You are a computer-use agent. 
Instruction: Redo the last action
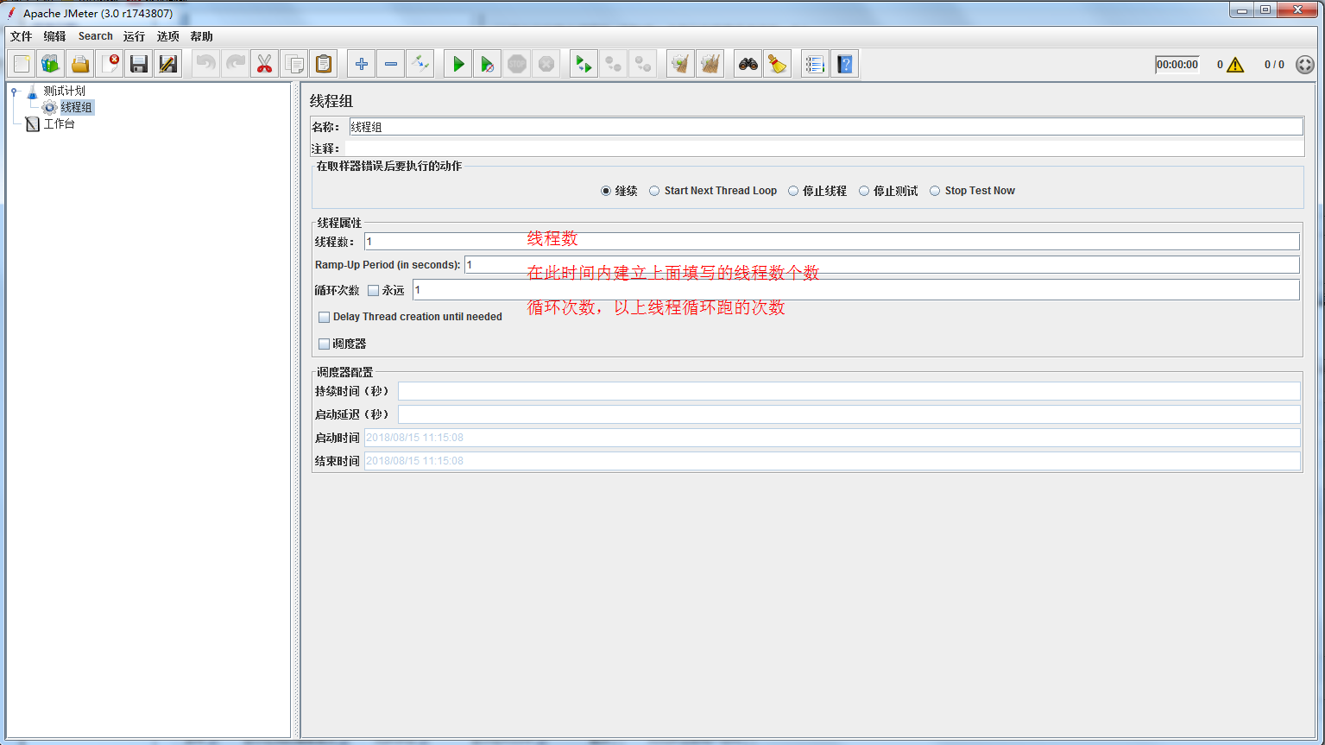click(235, 64)
